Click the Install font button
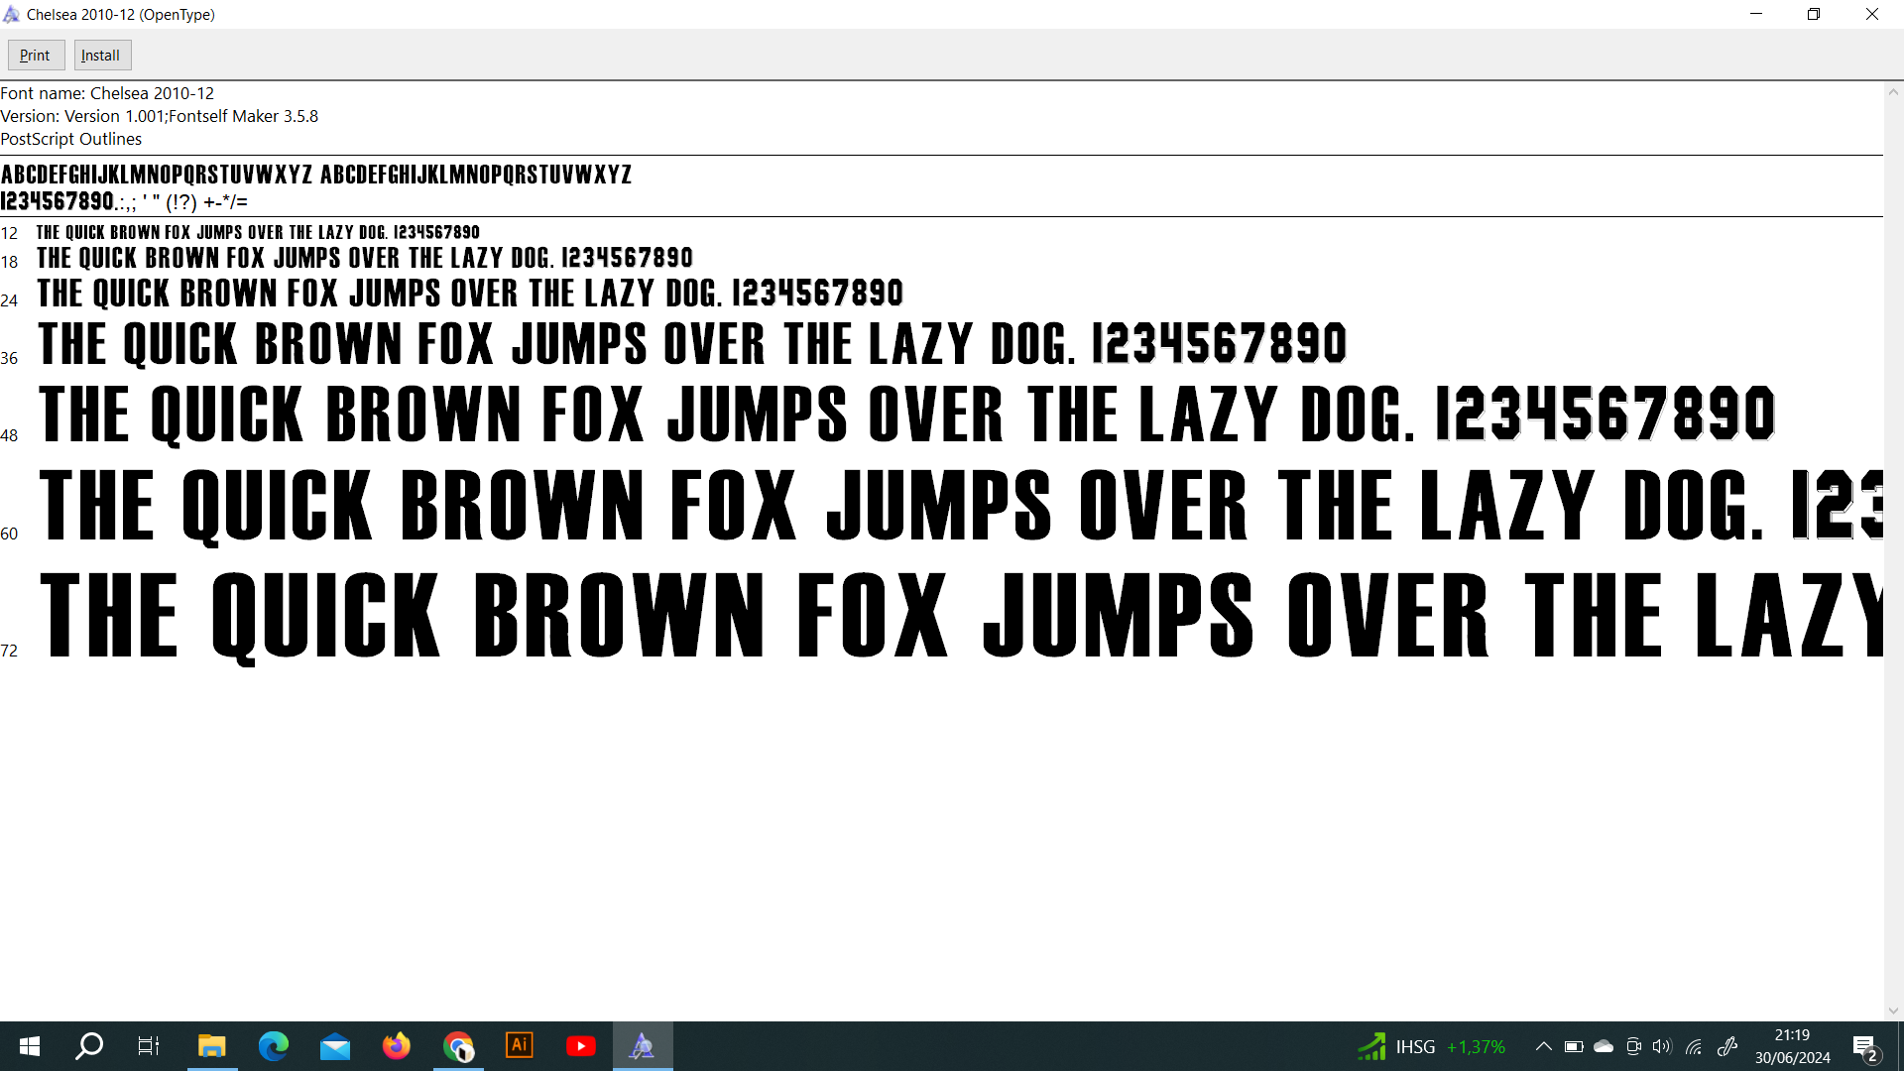 click(101, 56)
